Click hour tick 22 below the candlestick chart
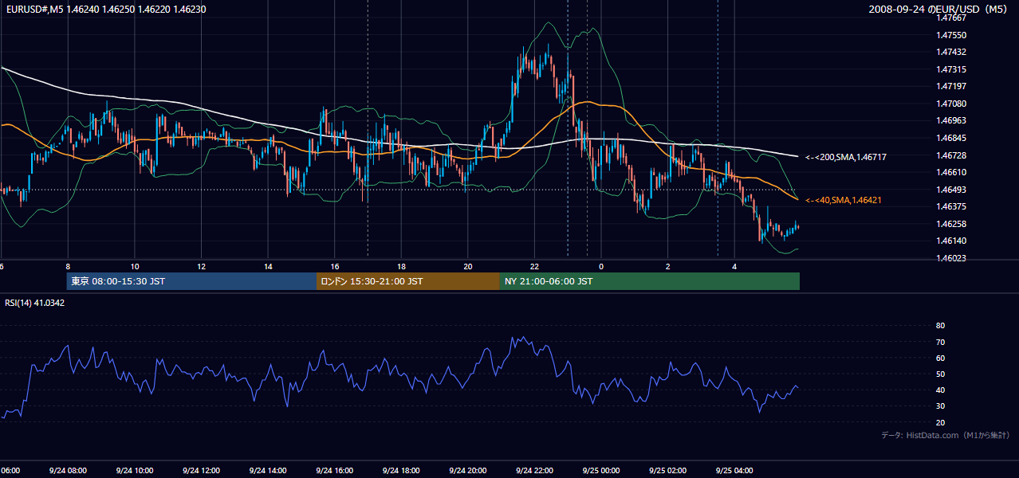This screenshot has height=478, width=1019. click(534, 267)
